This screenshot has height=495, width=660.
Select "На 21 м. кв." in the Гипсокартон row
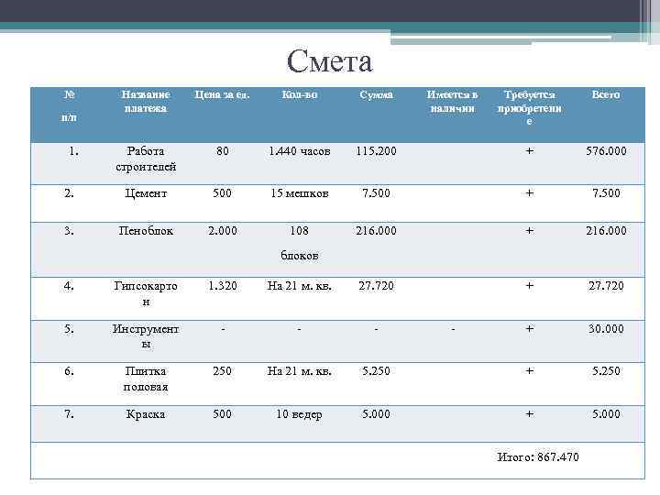[x=299, y=286]
